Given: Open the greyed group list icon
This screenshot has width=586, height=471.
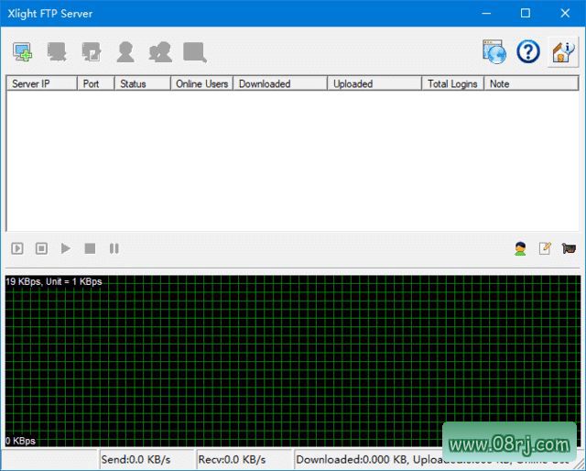Looking at the screenshot, I should tap(160, 51).
